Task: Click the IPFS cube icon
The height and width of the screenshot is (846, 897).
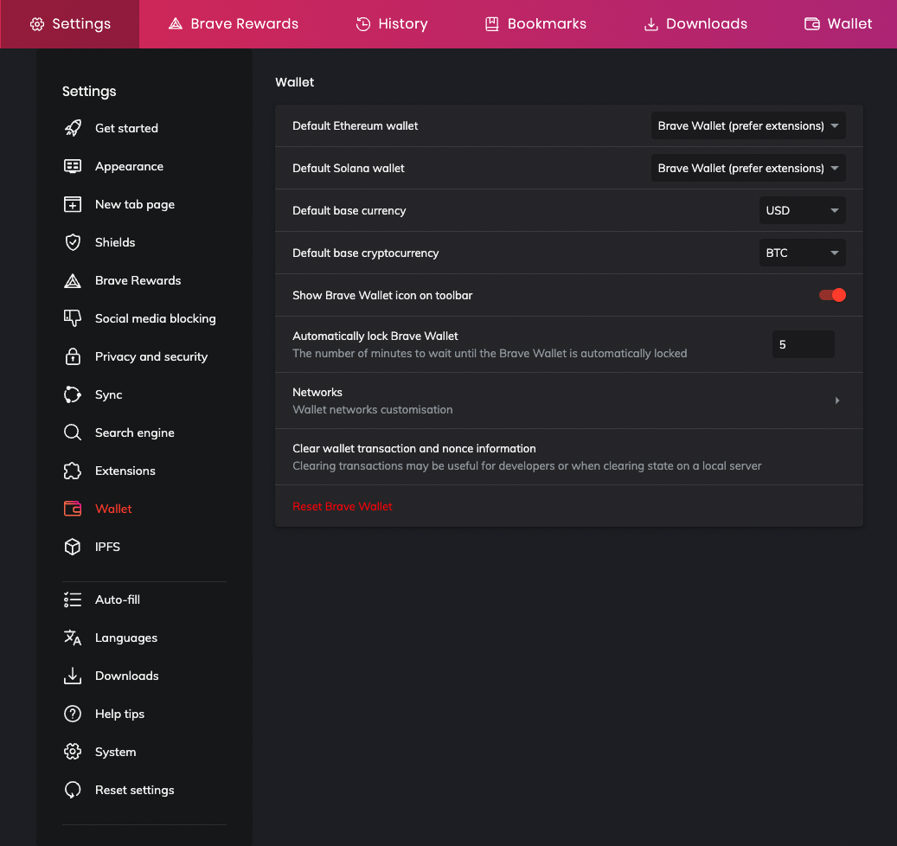Action: tap(73, 547)
